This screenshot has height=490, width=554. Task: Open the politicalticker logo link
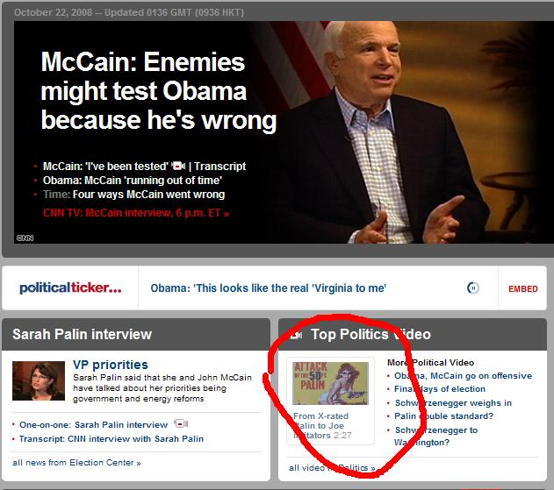click(x=70, y=288)
